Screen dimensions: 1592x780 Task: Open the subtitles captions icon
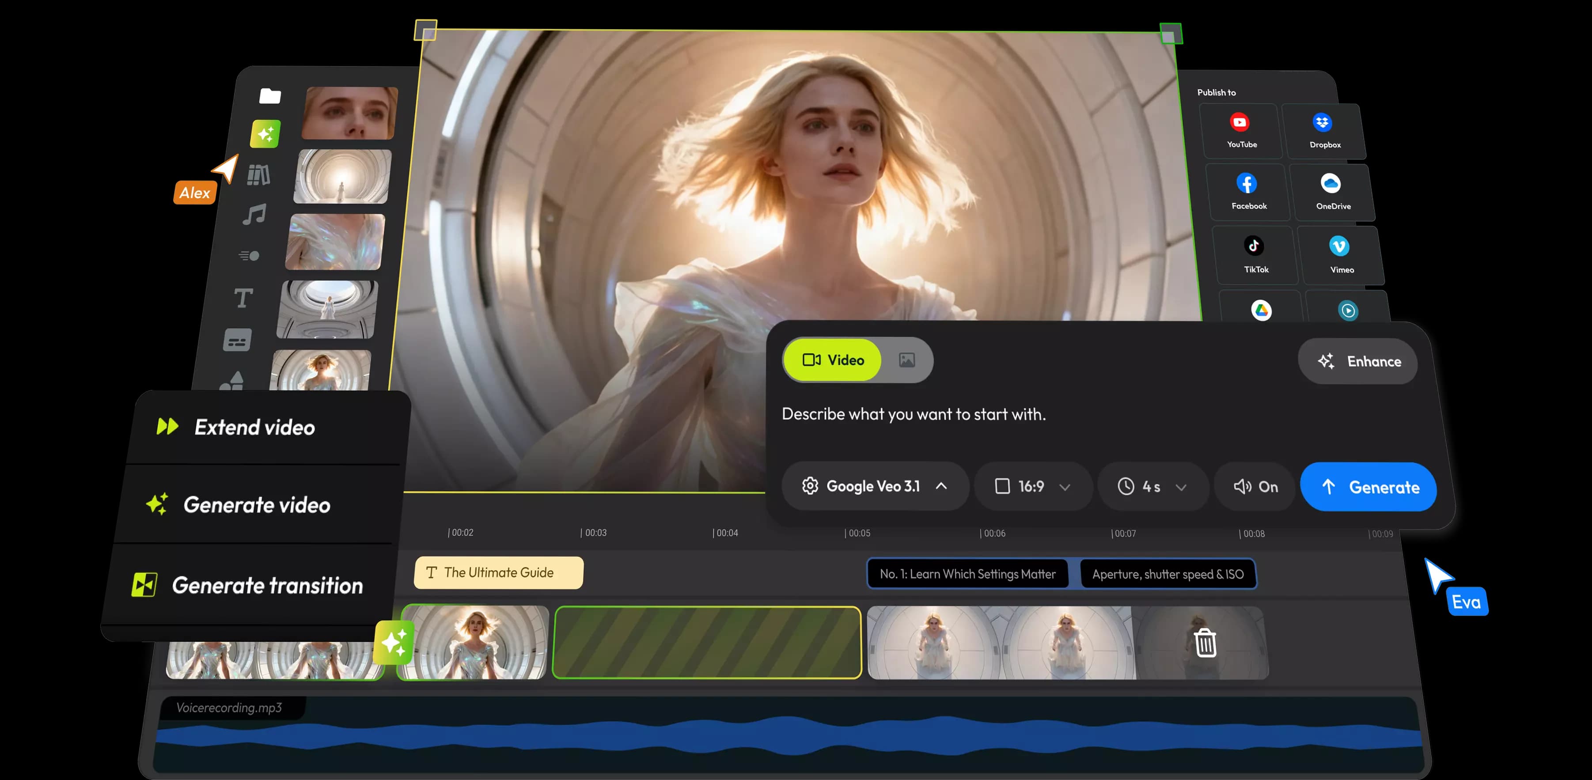tap(237, 340)
